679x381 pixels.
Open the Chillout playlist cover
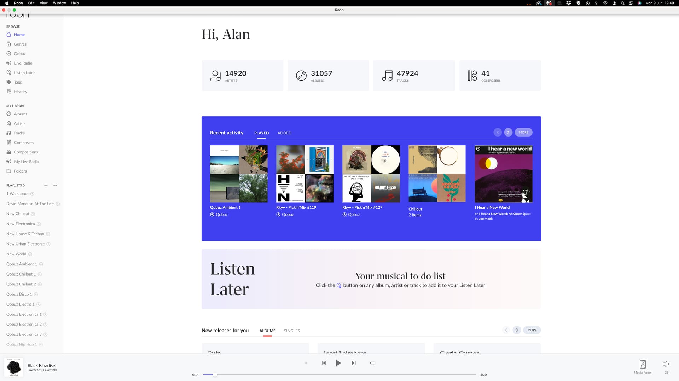tap(437, 174)
